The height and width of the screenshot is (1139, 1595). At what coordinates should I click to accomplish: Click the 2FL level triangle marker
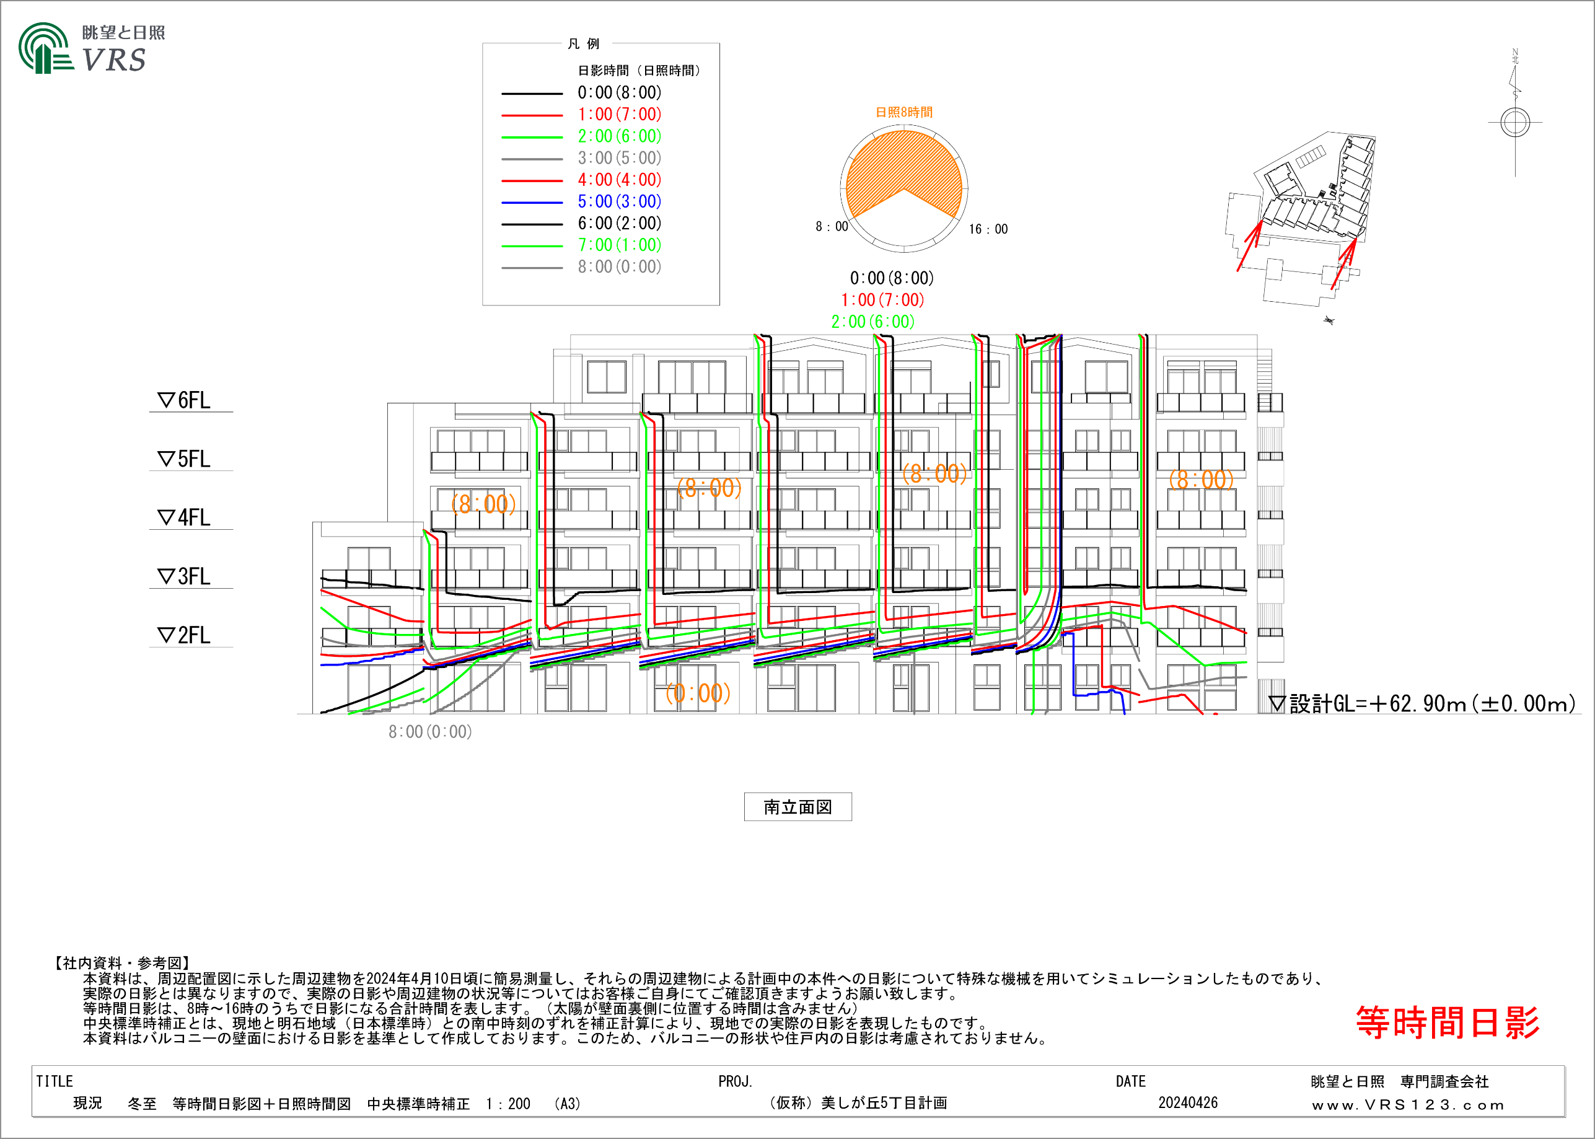click(166, 635)
